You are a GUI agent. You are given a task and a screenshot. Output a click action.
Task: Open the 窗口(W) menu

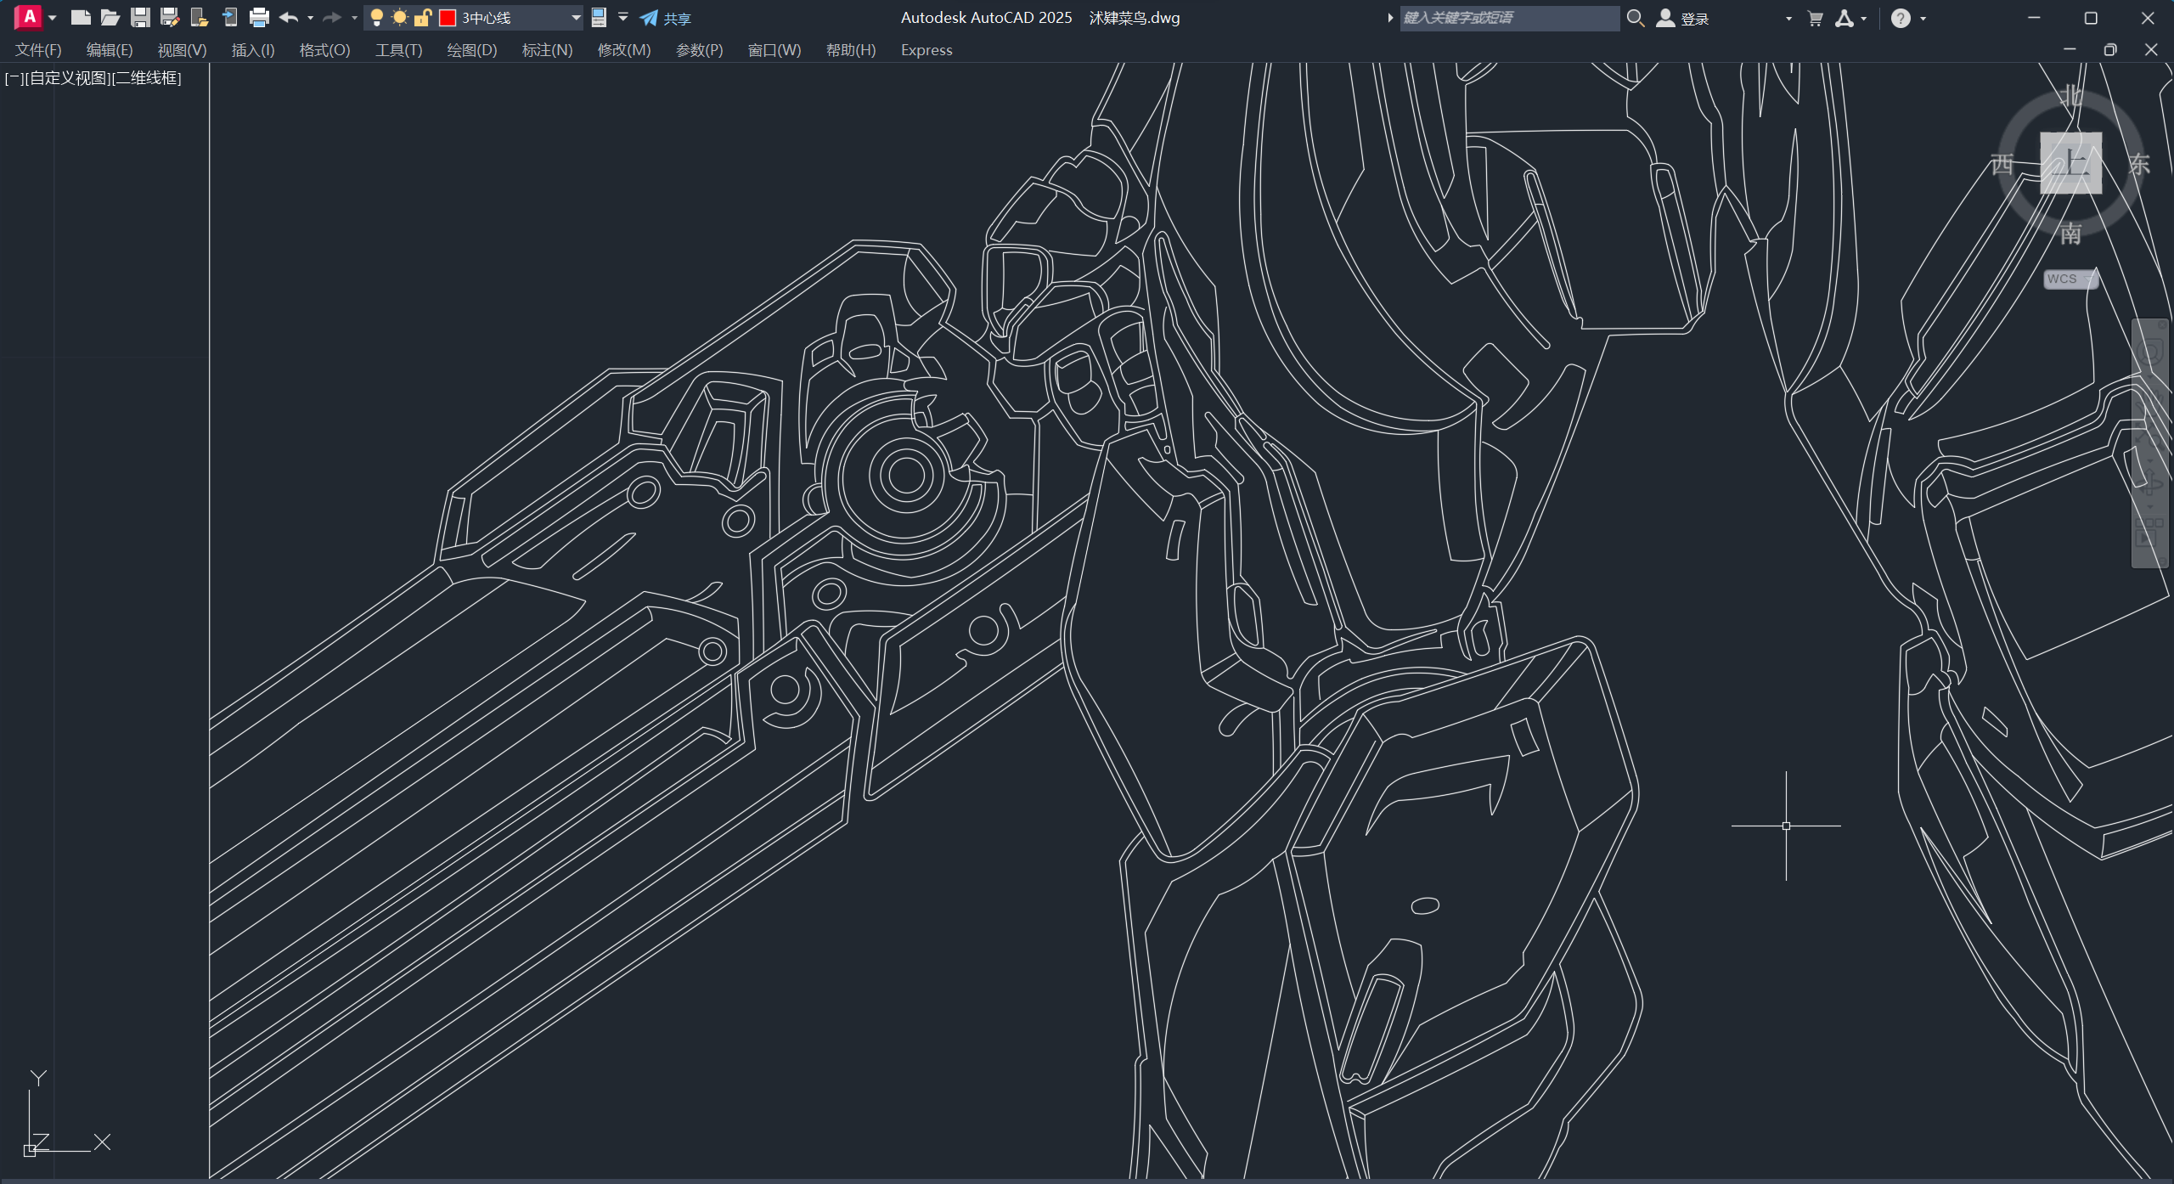774,50
